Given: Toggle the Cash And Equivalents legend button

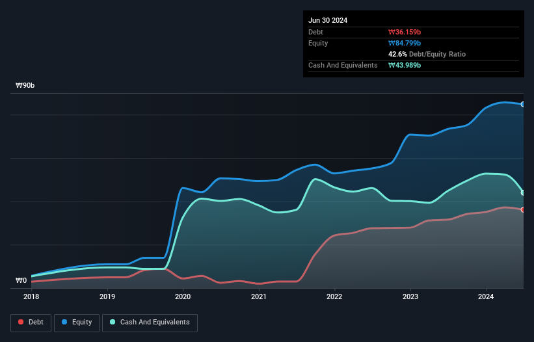Looking at the screenshot, I should (150, 322).
